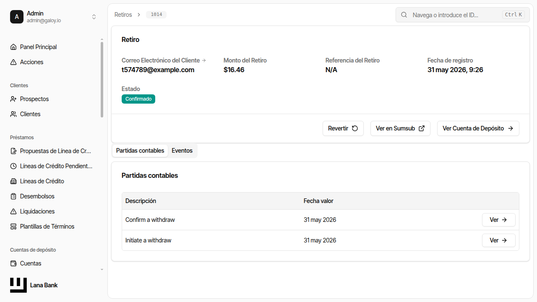Screen dimensions: 537x302
Task: Click Ver for Confirm a withdraw row
Action: coord(499,220)
